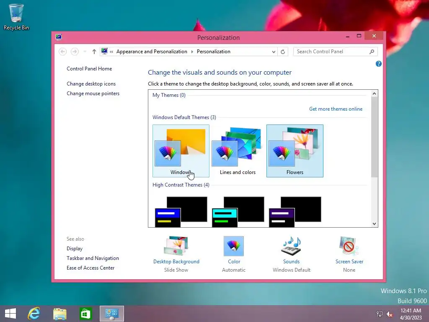Screen dimensions: 429x322
Task: Select the purple High Contrast theme
Action: (x=295, y=212)
